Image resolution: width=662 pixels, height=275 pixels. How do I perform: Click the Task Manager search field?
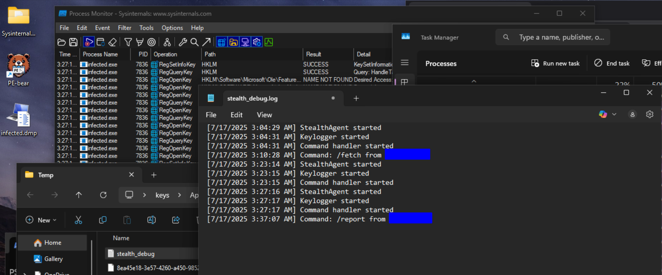(552, 37)
